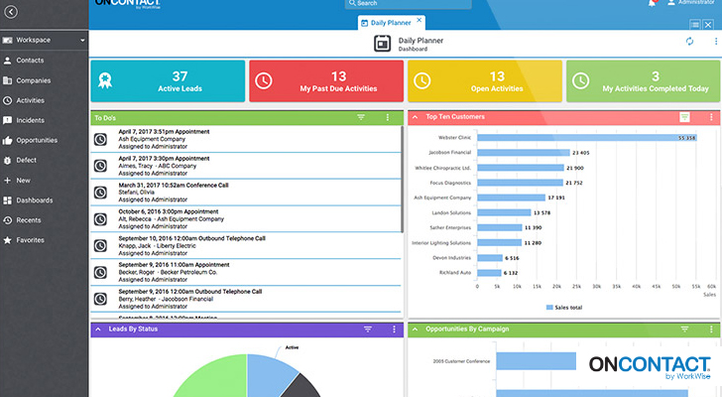
Task: Open To Do's panel options menu
Action: [x=388, y=117]
